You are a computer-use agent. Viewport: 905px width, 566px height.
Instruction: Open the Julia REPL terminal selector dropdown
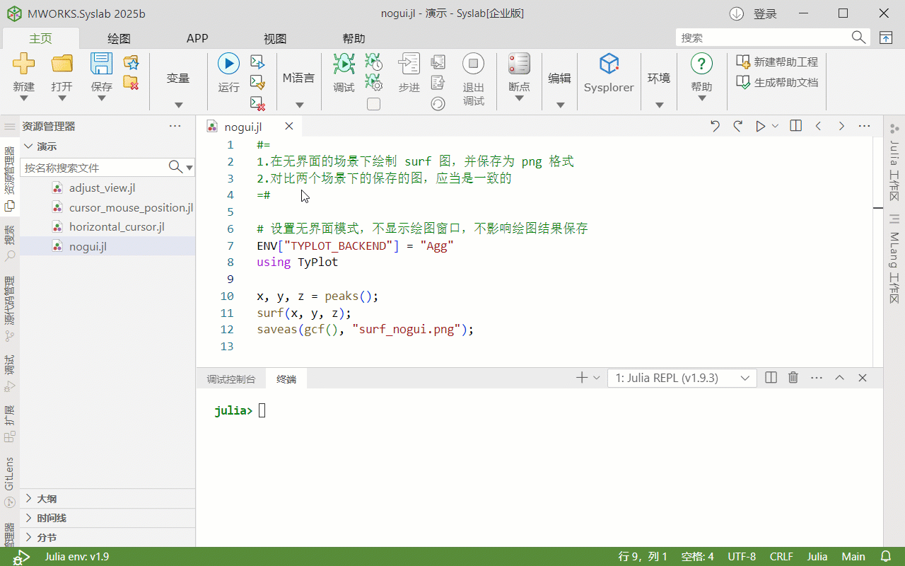pyautogui.click(x=682, y=378)
